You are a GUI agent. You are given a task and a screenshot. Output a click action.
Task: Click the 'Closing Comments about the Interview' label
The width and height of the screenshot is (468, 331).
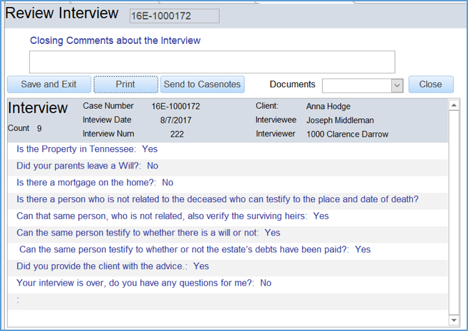115,40
